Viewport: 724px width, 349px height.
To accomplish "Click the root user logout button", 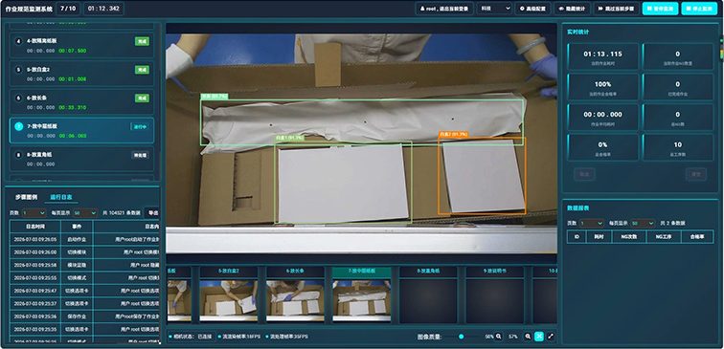I will [444, 9].
